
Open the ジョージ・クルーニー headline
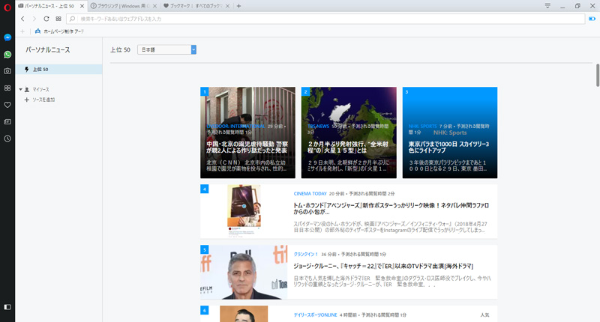pos(383,267)
